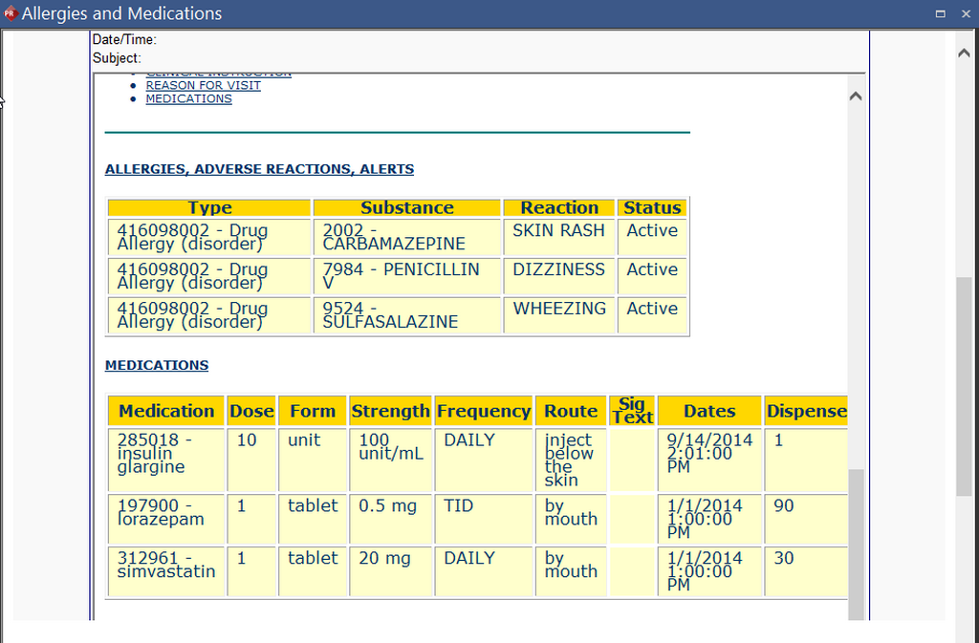Click the MEDICATIONS section heading link
This screenshot has height=643, width=979.
(156, 365)
